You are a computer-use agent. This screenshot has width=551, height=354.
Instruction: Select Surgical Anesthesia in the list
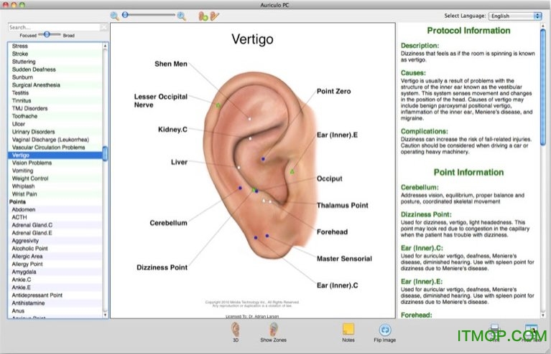pos(55,85)
